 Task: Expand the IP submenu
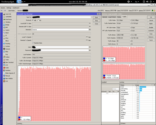tap(15, 35)
